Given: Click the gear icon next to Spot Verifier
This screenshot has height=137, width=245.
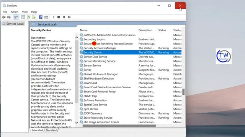Looking at the screenshot, I should 82,109.
